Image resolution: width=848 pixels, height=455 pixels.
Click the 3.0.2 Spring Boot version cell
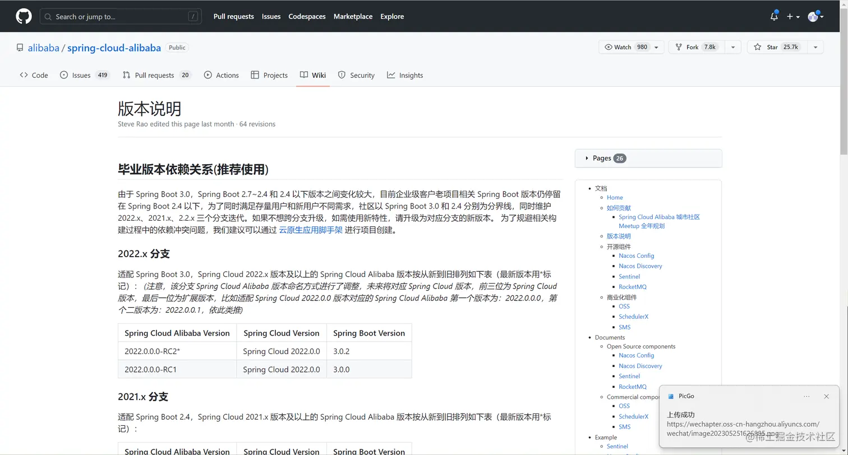point(369,351)
